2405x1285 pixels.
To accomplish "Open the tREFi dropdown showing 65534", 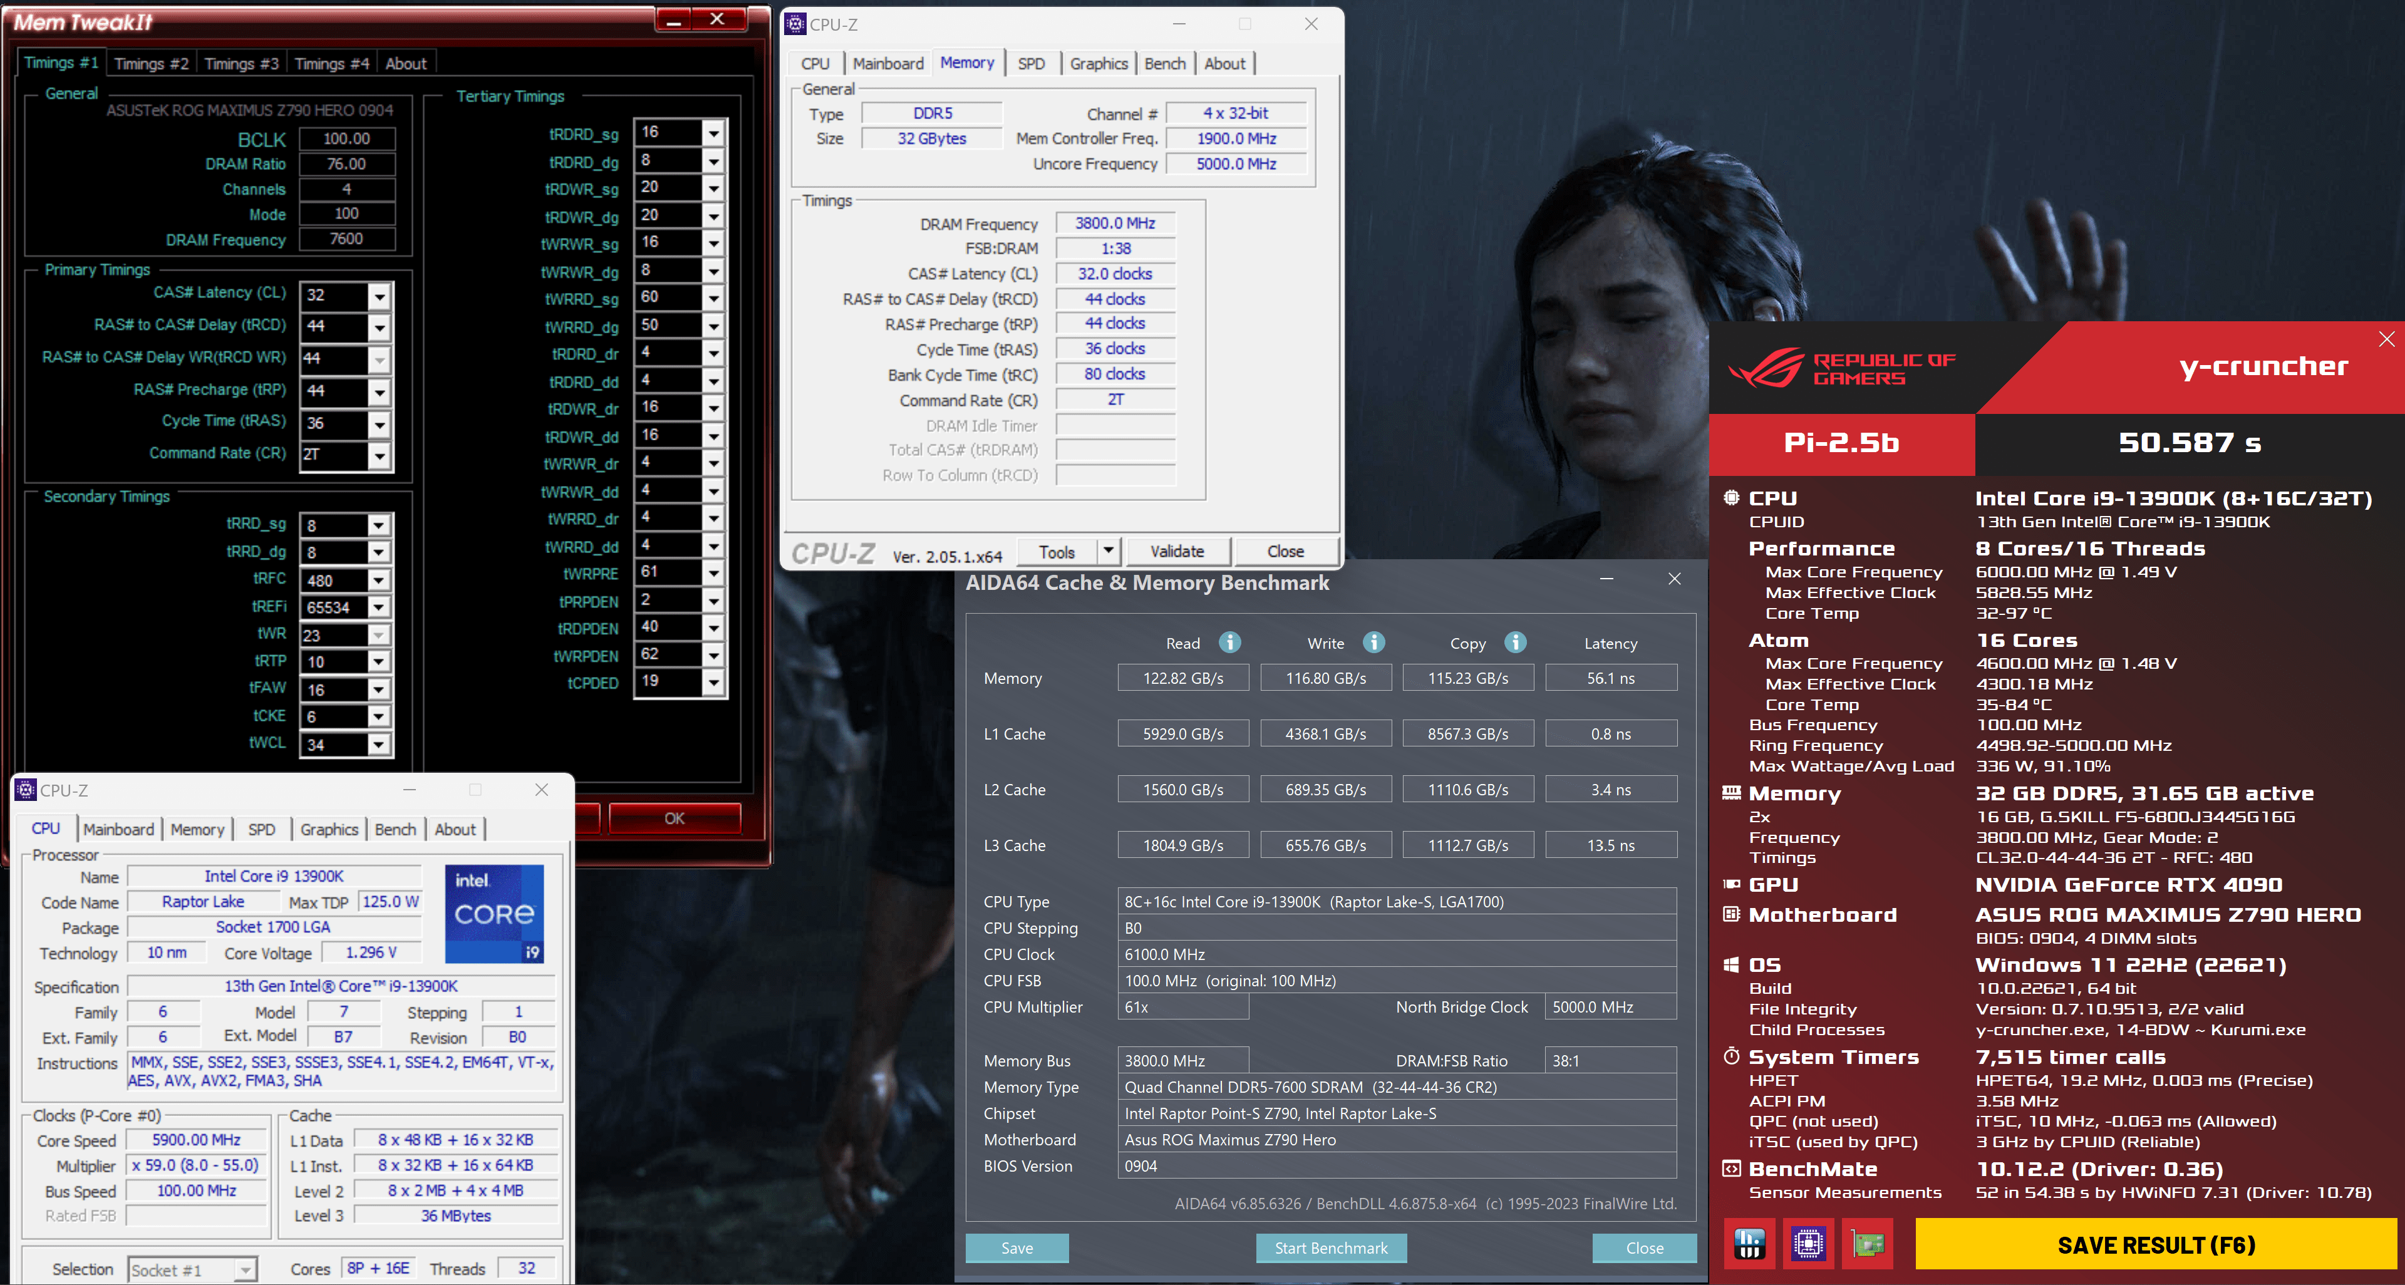I will (x=379, y=607).
